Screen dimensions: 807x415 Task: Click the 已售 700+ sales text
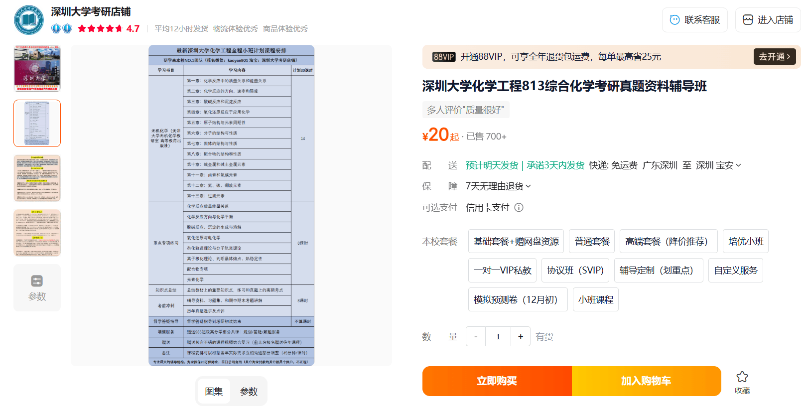click(x=486, y=137)
